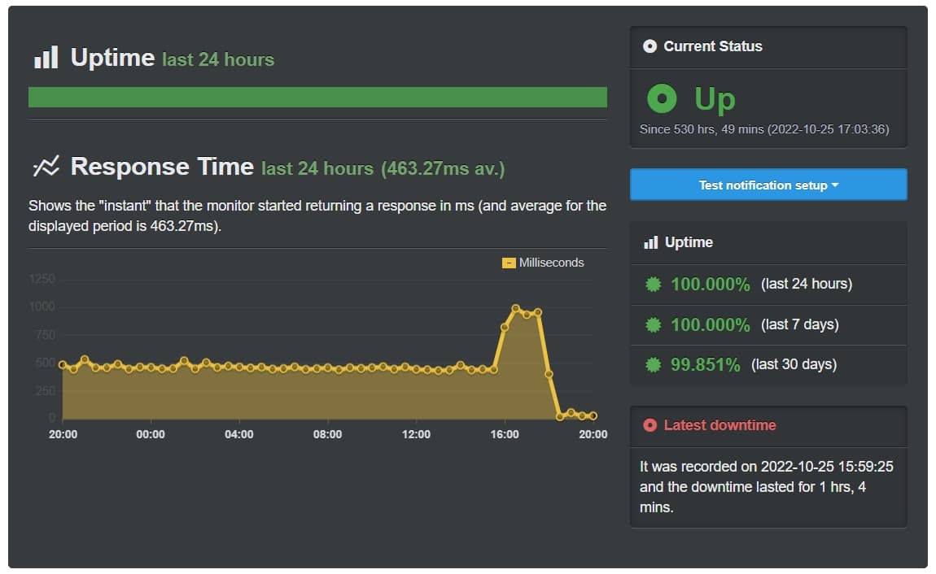The height and width of the screenshot is (574, 936).
Task: Click the green badge icon for last 24 hours
Action: click(x=653, y=285)
